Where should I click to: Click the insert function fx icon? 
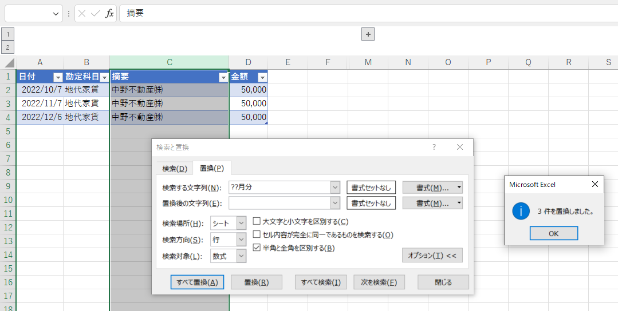click(x=109, y=13)
